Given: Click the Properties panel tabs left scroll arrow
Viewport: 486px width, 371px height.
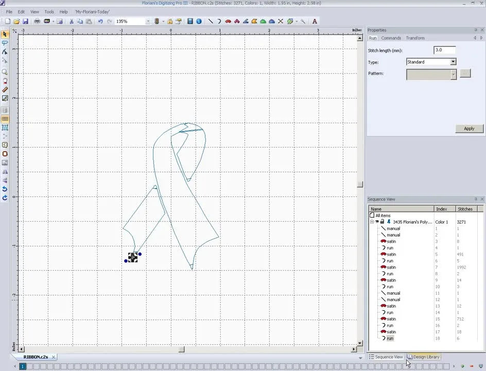Looking at the screenshot, I should pyautogui.click(x=475, y=38).
